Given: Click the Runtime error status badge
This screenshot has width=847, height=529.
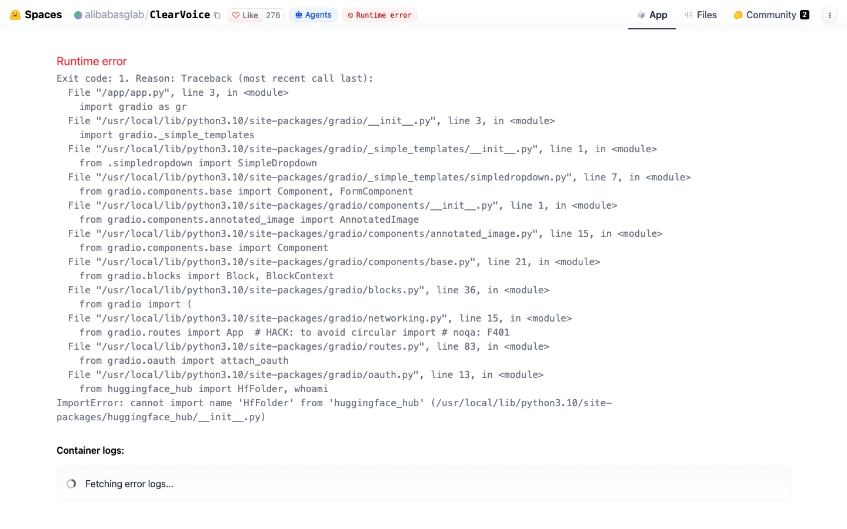Looking at the screenshot, I should (379, 15).
